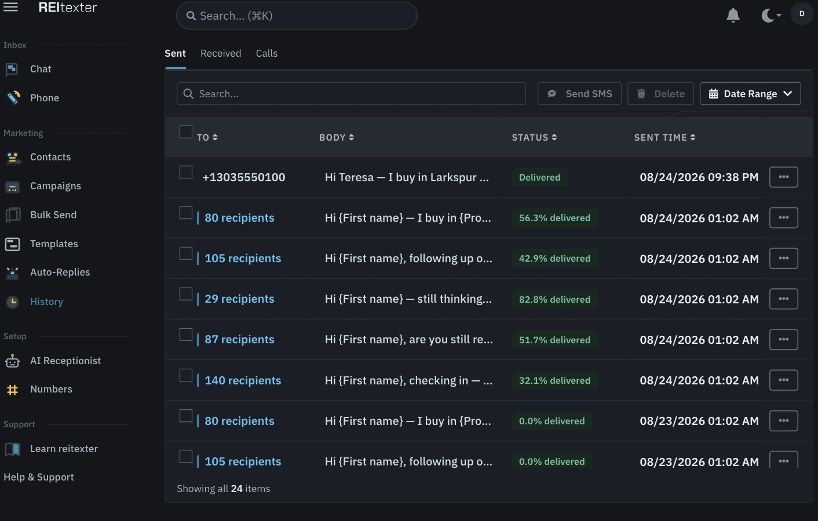This screenshot has height=521, width=818.
Task: Toggle the dark mode moon icon
Action: coord(768,16)
